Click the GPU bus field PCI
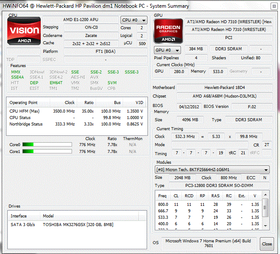 (229, 38)
